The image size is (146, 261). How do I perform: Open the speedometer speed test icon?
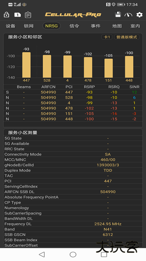[x=128, y=15]
